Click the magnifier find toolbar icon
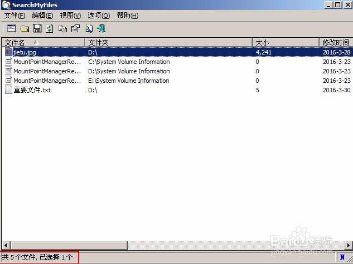 pyautogui.click(x=89, y=28)
